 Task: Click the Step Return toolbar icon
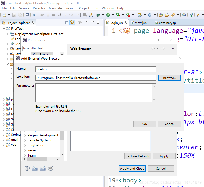pos(77,15)
